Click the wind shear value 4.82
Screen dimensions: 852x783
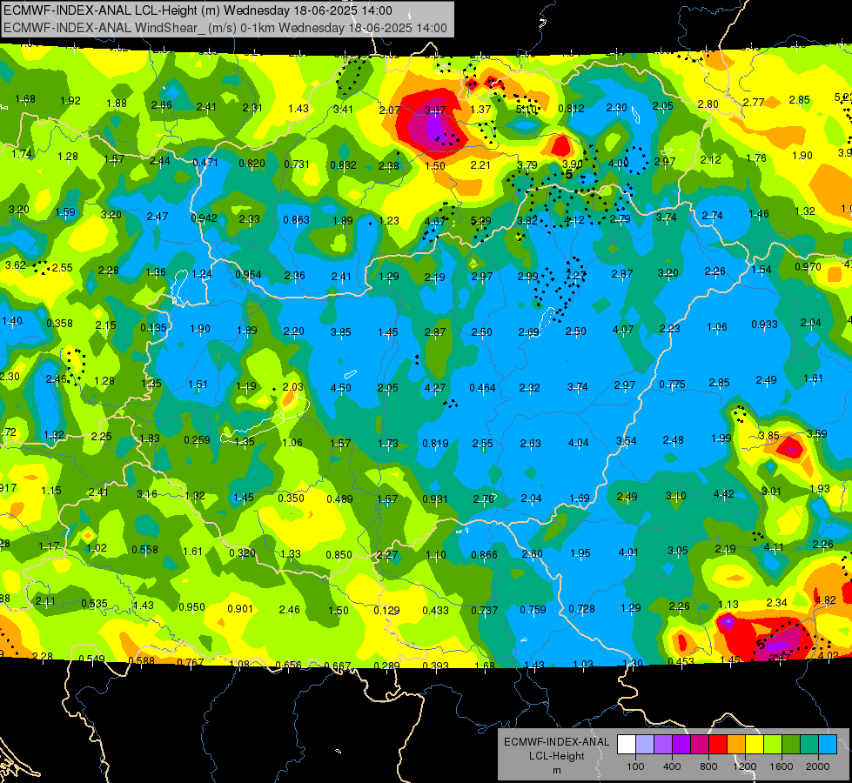click(x=825, y=600)
